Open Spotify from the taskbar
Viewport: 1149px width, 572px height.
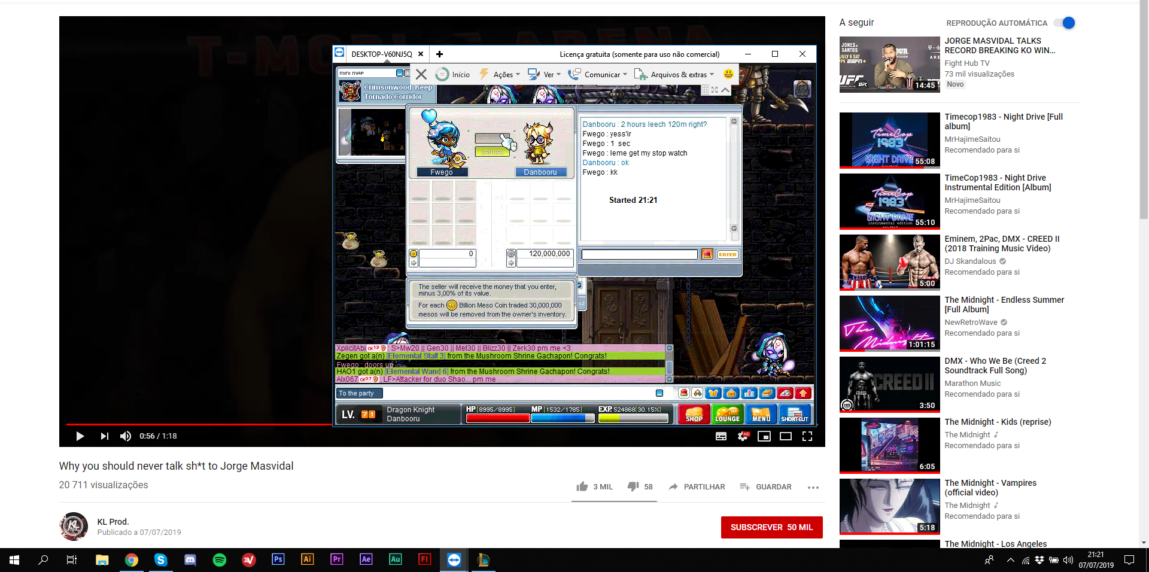pyautogui.click(x=220, y=560)
